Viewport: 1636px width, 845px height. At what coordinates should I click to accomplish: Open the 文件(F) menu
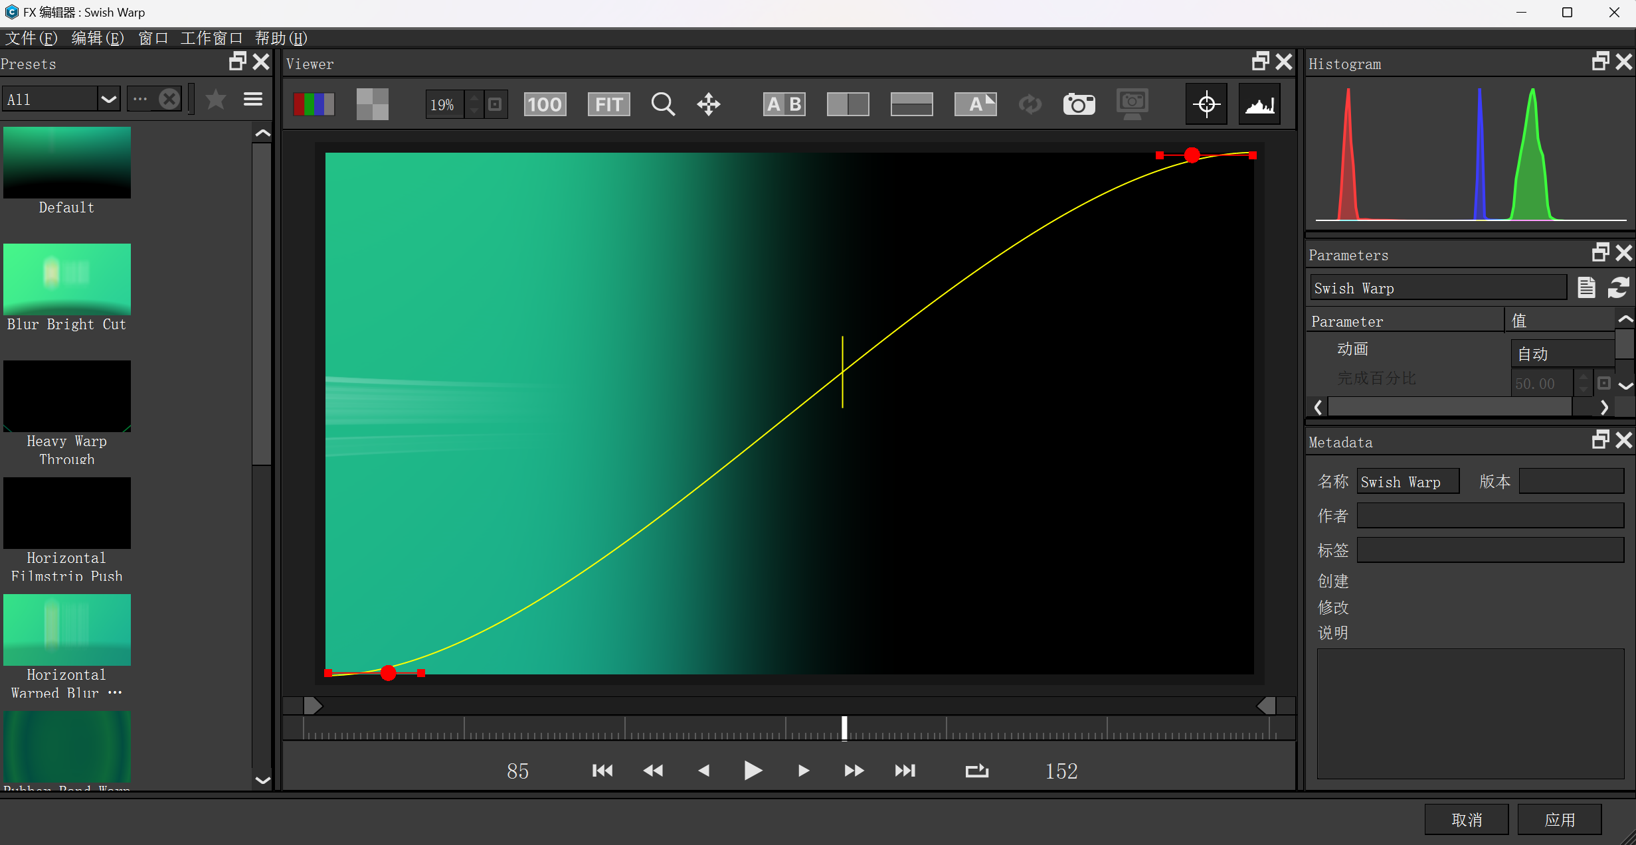31,38
